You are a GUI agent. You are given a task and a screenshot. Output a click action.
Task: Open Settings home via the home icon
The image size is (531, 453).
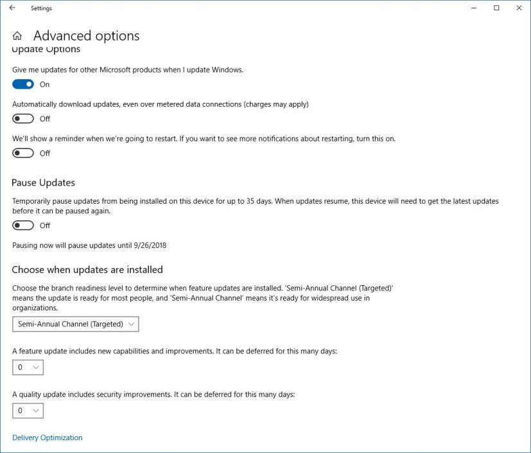pyautogui.click(x=18, y=36)
